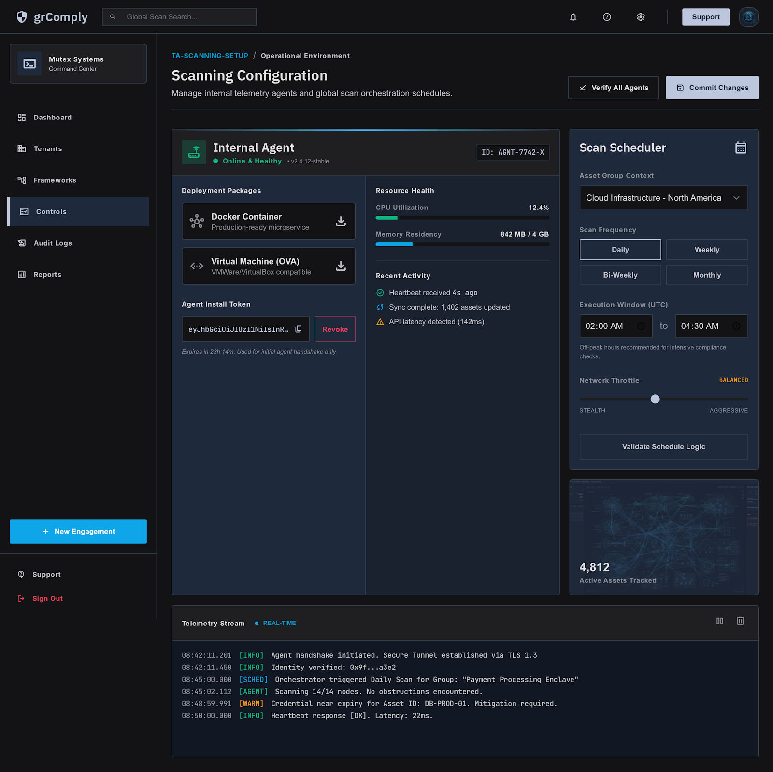
Task: Open Frameworks in sidebar
Action: [78, 180]
